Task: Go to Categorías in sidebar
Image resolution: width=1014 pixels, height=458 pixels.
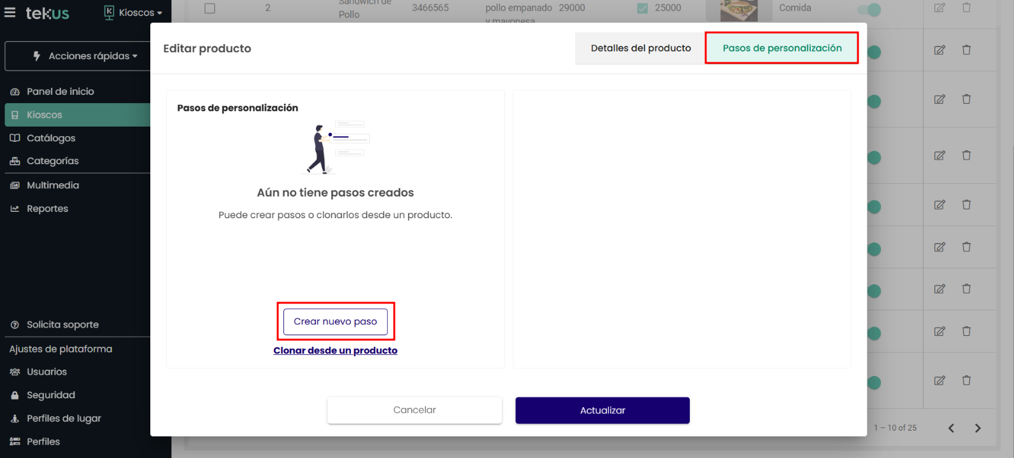Action: click(x=52, y=161)
